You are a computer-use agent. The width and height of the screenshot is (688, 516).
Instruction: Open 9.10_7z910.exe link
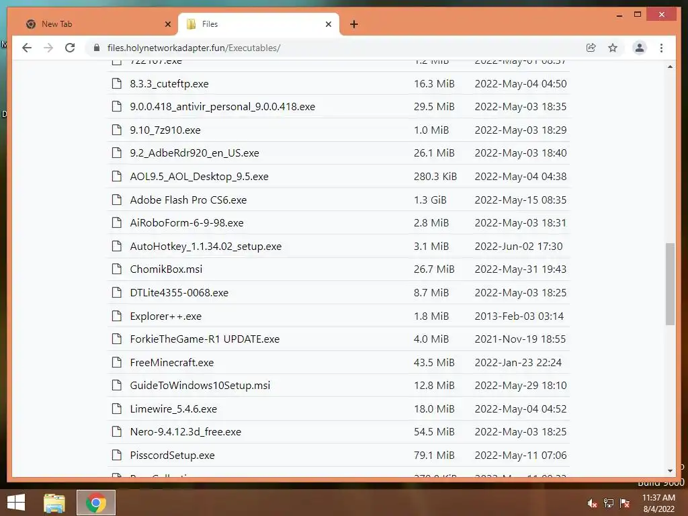click(165, 130)
